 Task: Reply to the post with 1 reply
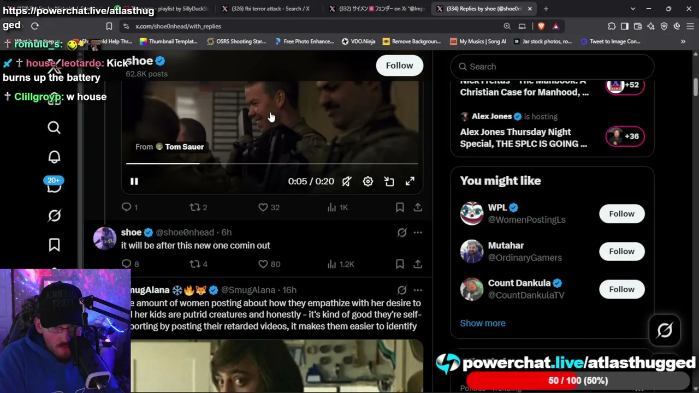129,207
